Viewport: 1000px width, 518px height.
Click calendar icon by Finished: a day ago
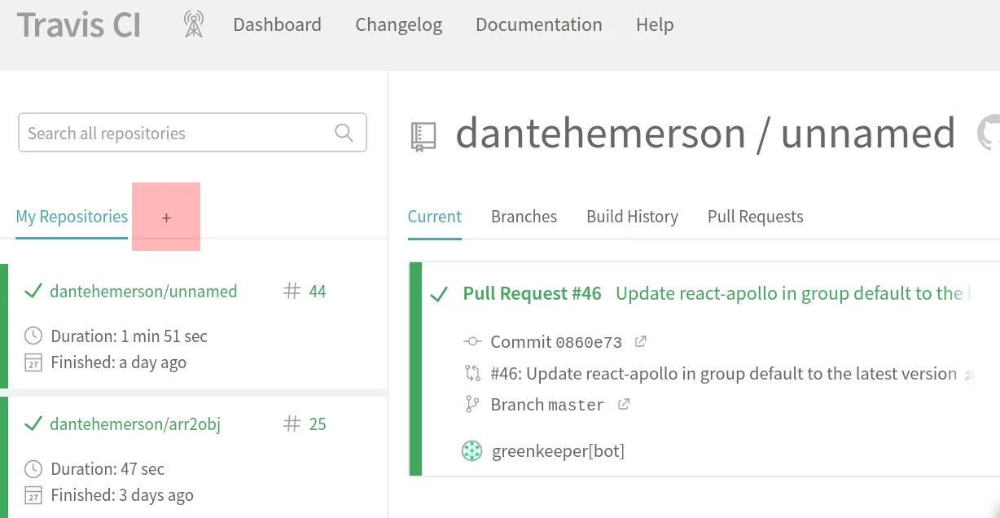click(x=33, y=362)
